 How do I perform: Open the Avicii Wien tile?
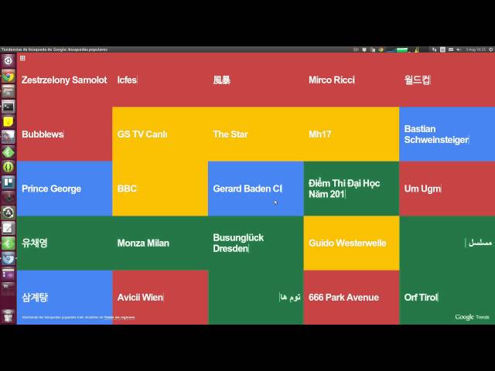pos(160,297)
